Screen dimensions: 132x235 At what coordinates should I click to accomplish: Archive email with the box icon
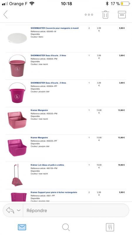122,14
